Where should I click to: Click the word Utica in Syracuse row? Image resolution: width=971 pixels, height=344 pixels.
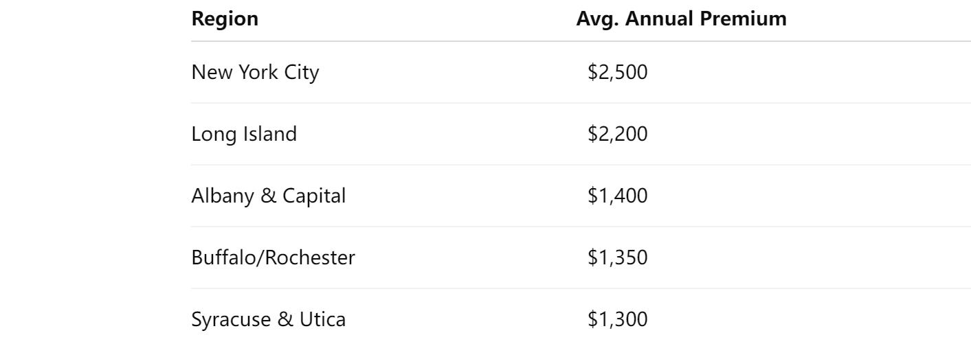[x=323, y=319]
